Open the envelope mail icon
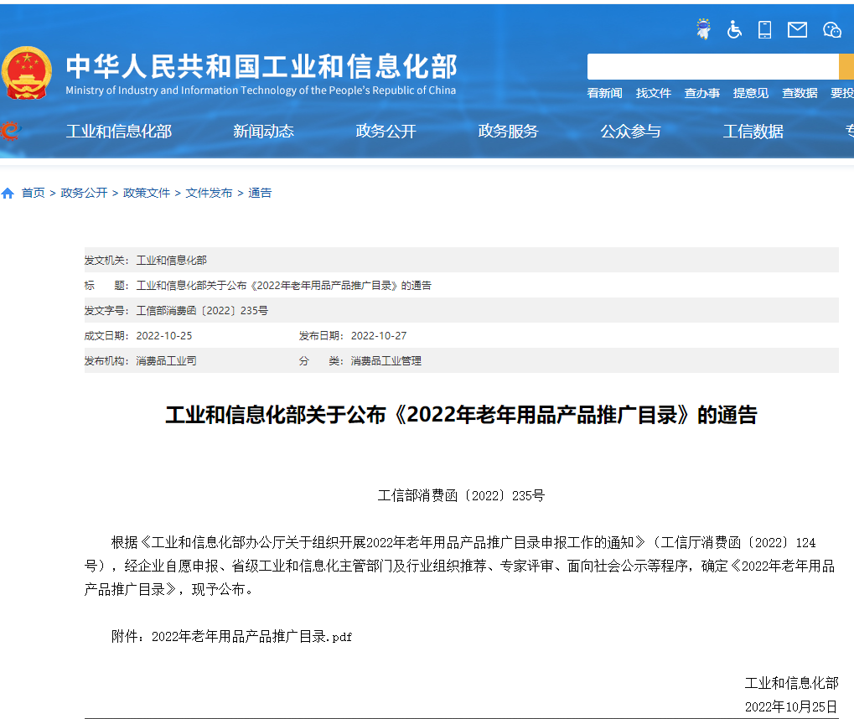Screen dimensions: 854x719 pyautogui.click(x=797, y=30)
